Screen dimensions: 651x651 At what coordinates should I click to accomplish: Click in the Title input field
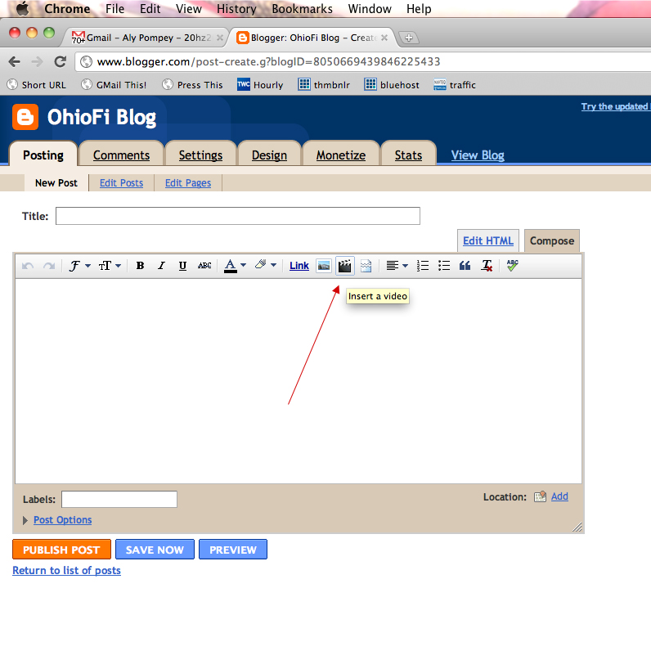point(238,216)
